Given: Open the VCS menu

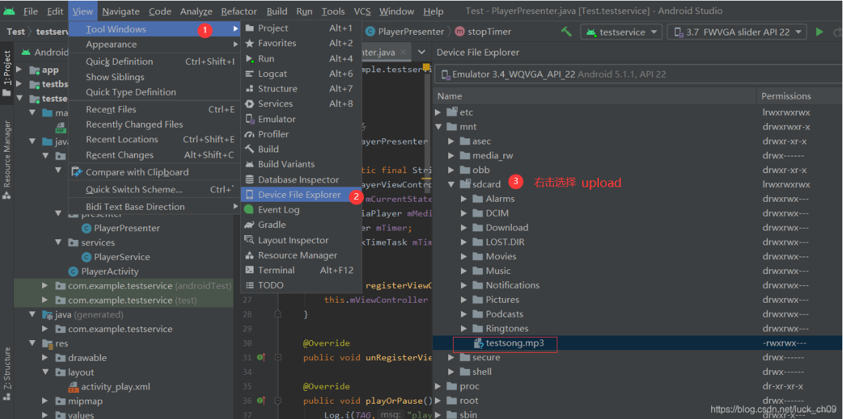Looking at the screenshot, I should [x=362, y=11].
